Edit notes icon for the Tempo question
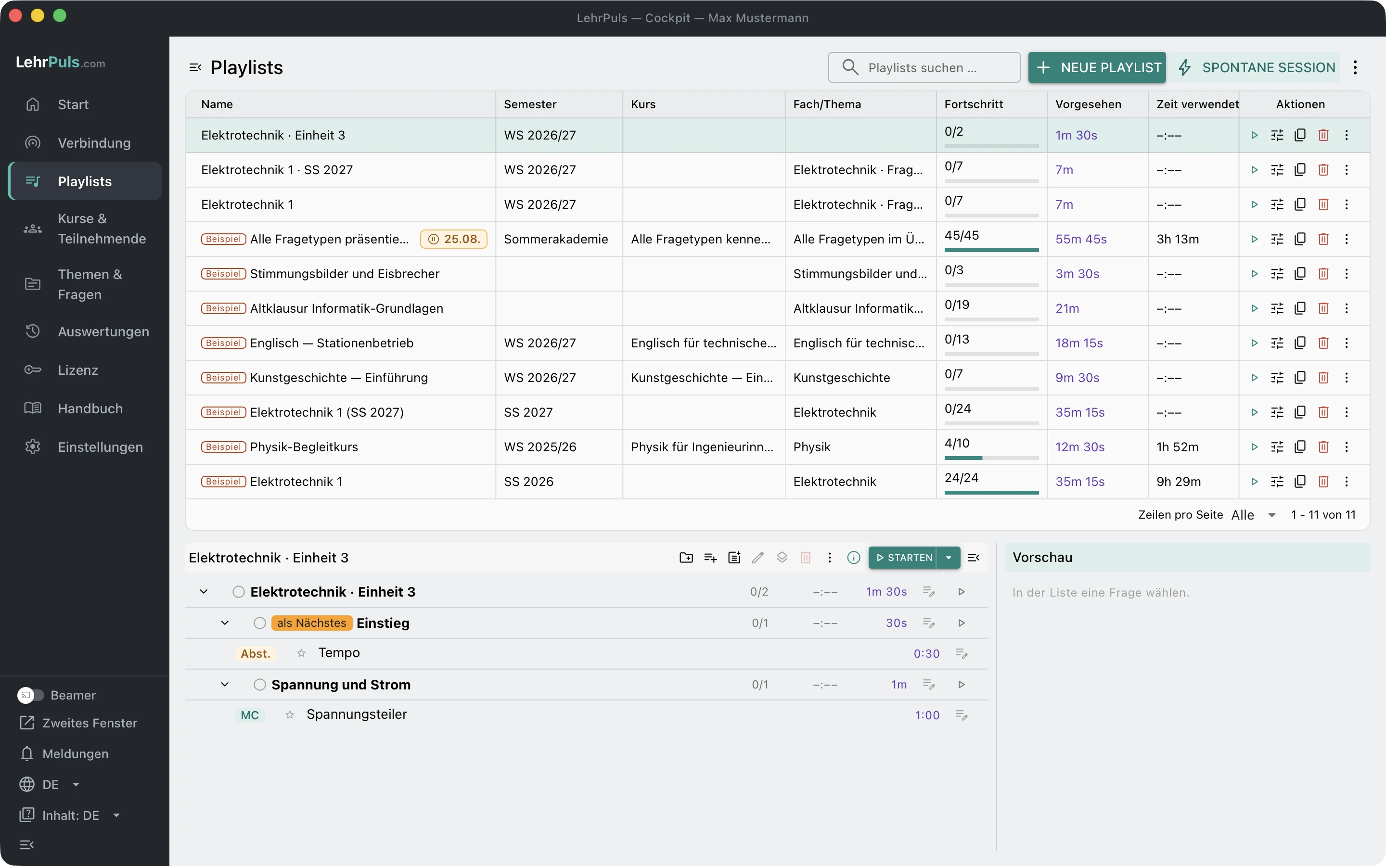Viewport: 1386px width, 866px height. coord(962,653)
